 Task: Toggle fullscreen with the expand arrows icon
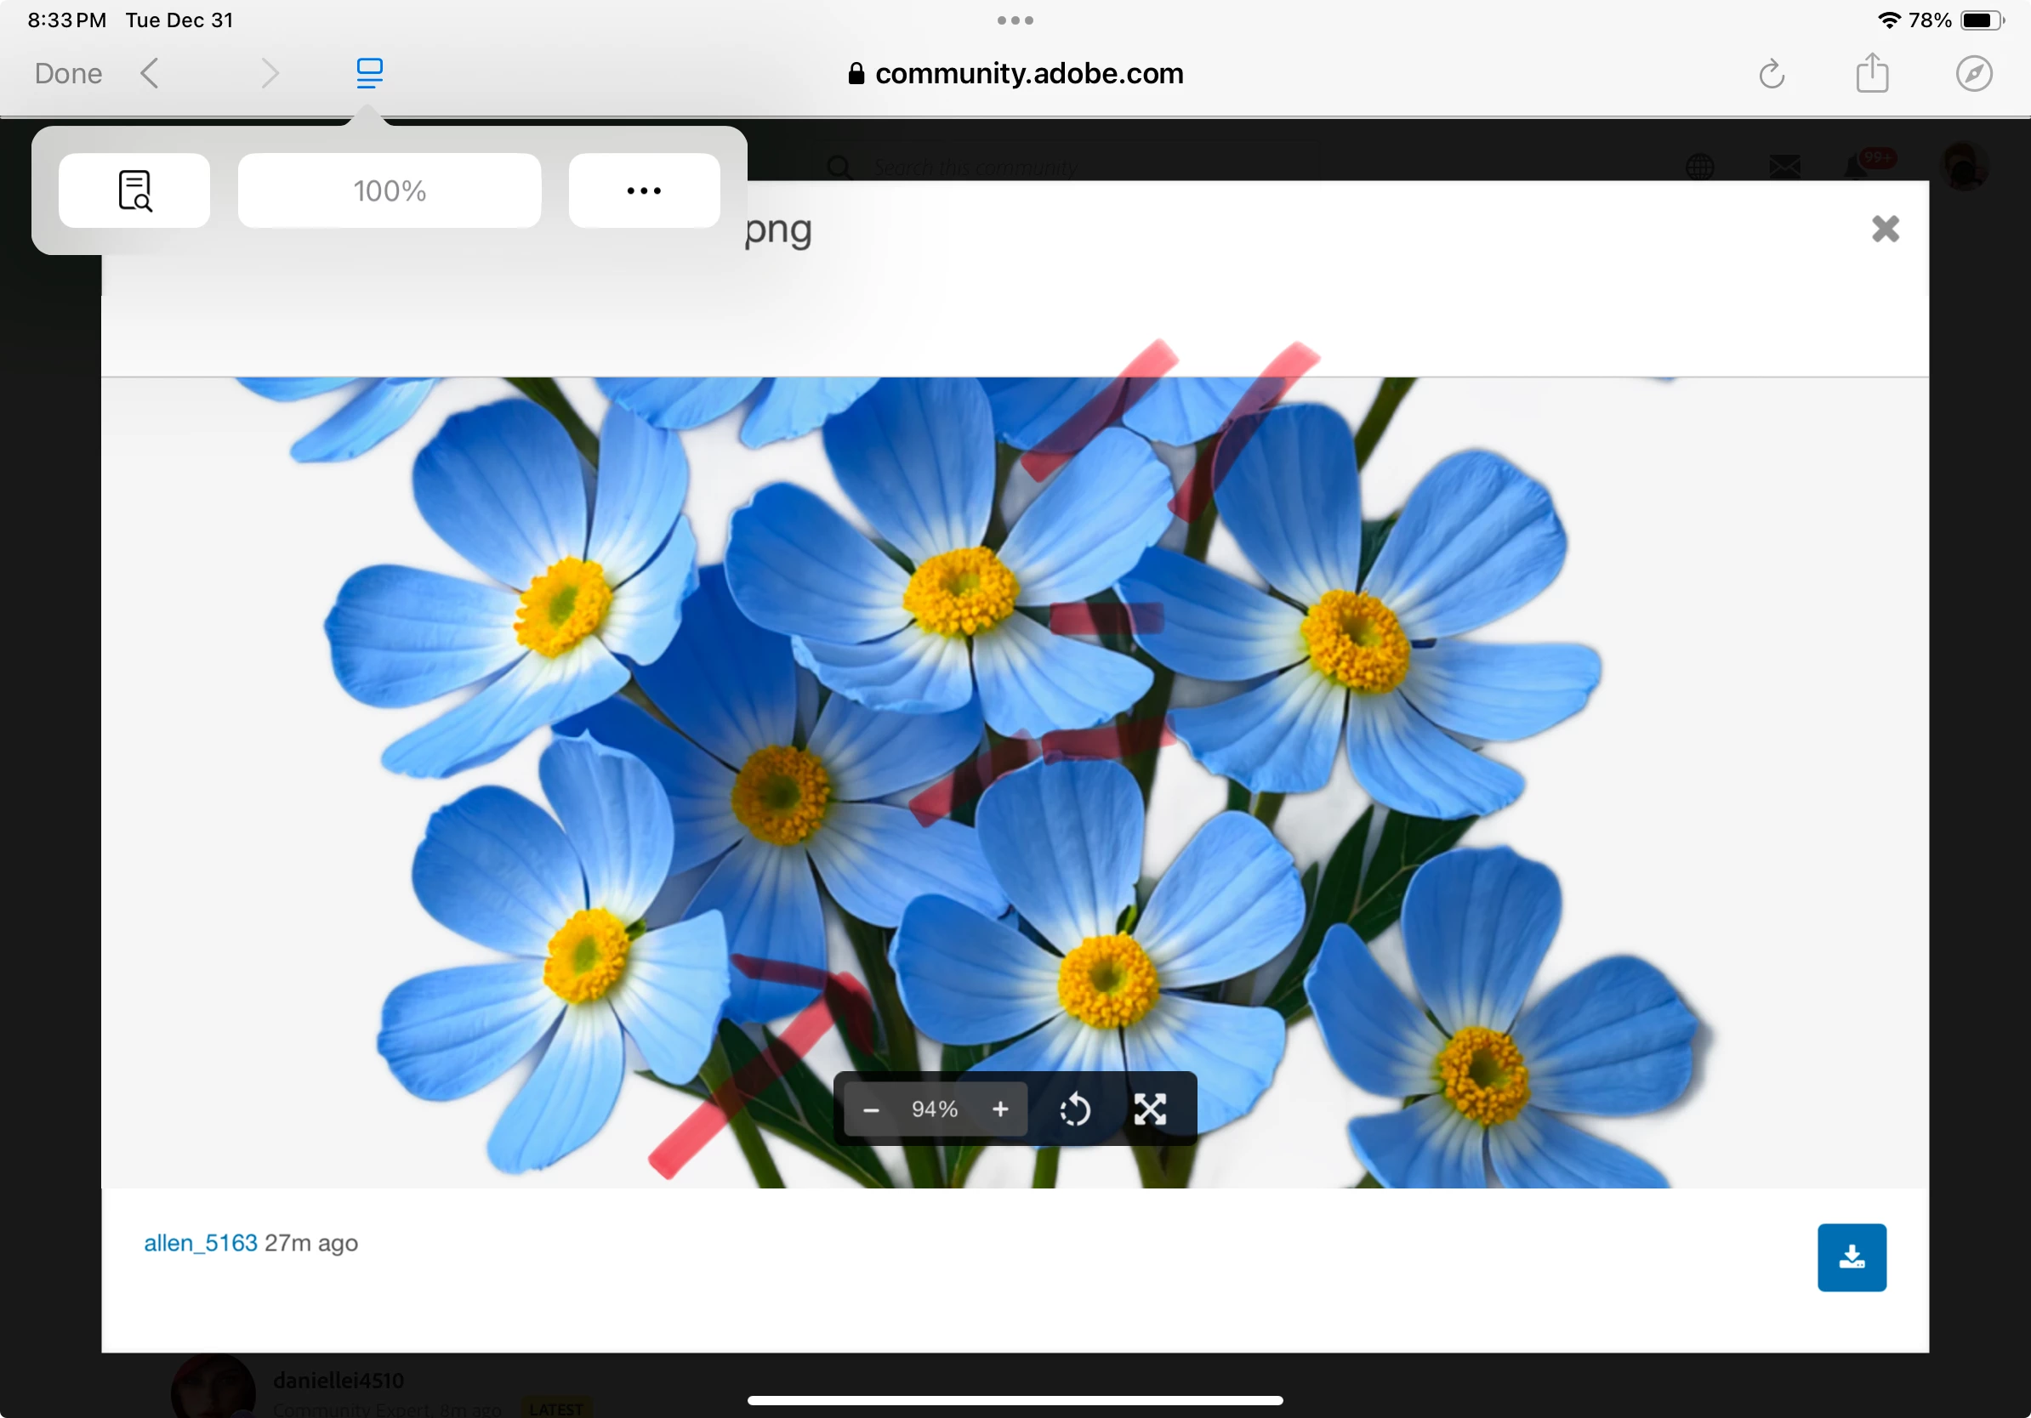tap(1150, 1109)
